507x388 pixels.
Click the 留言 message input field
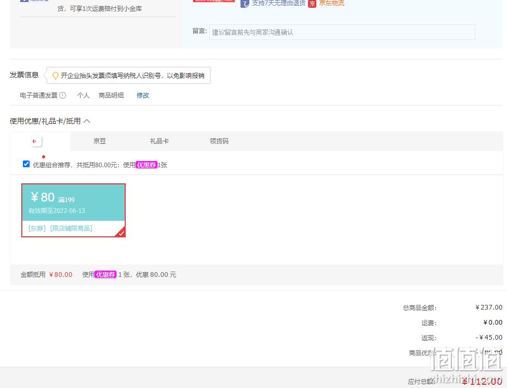(342, 32)
